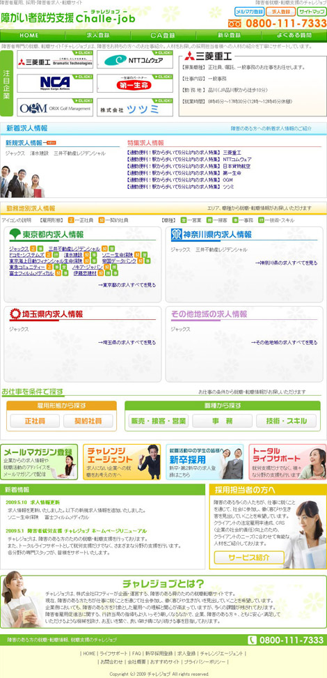Screen dimensions: 327x678
Task: Open the CA登録 navigation item
Action: tap(163, 35)
